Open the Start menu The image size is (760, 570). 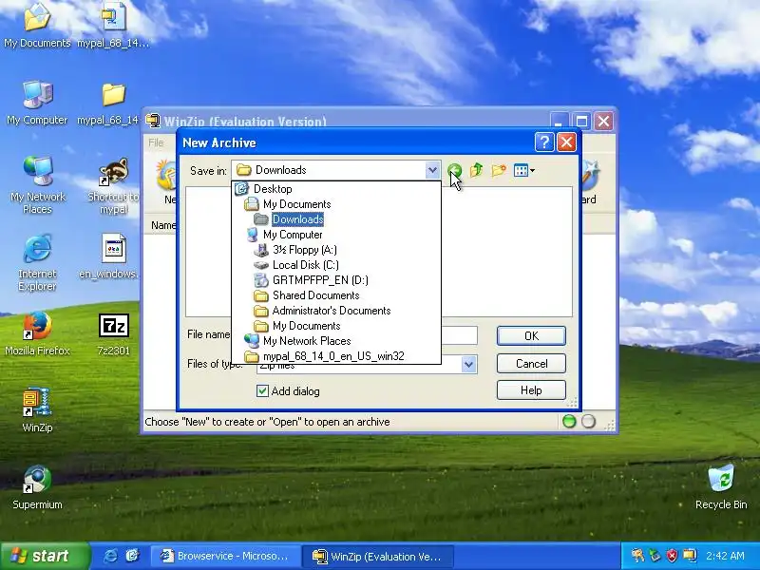pos(46,556)
